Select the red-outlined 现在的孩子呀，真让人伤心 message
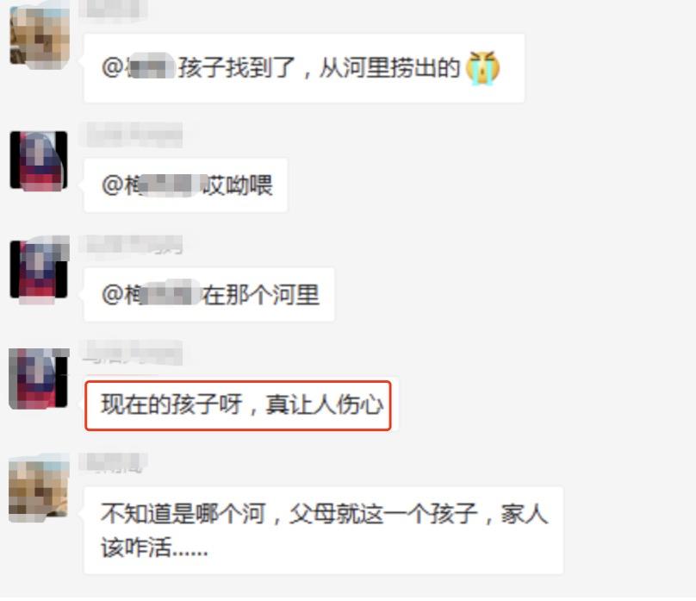Screen dimensions: 696x601 pos(238,405)
